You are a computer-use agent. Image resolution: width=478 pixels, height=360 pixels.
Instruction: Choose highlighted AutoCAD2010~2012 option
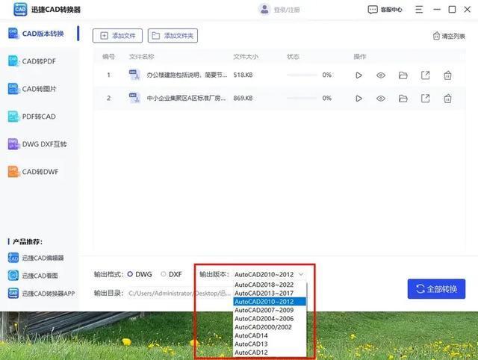pyautogui.click(x=270, y=302)
